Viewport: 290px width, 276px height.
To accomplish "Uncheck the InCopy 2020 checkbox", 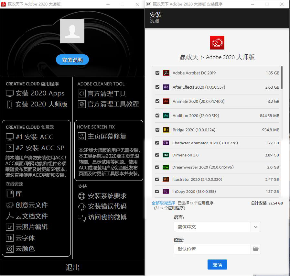I will pyautogui.click(x=157, y=192).
